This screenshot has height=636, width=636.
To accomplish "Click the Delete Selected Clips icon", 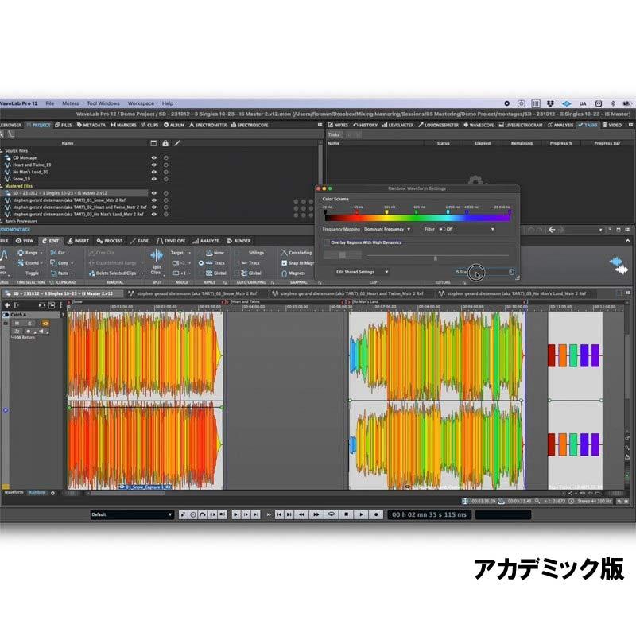I will (90, 273).
